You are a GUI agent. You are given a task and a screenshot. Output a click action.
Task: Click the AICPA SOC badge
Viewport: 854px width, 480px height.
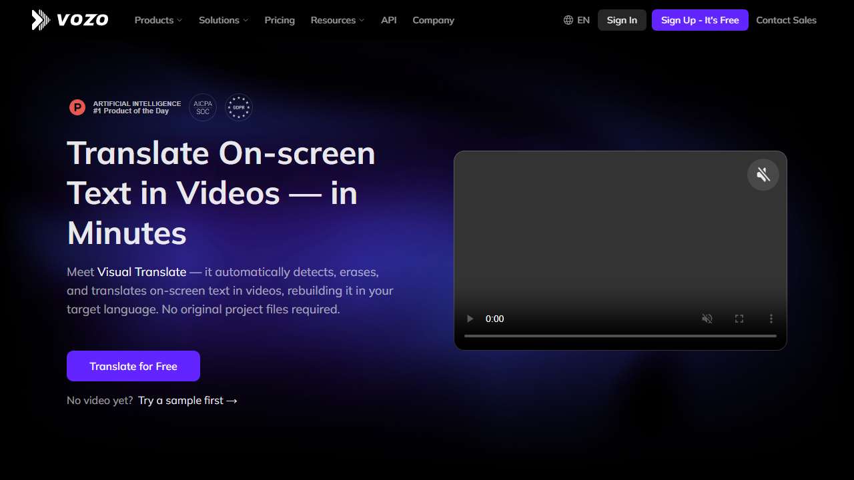[203, 107]
